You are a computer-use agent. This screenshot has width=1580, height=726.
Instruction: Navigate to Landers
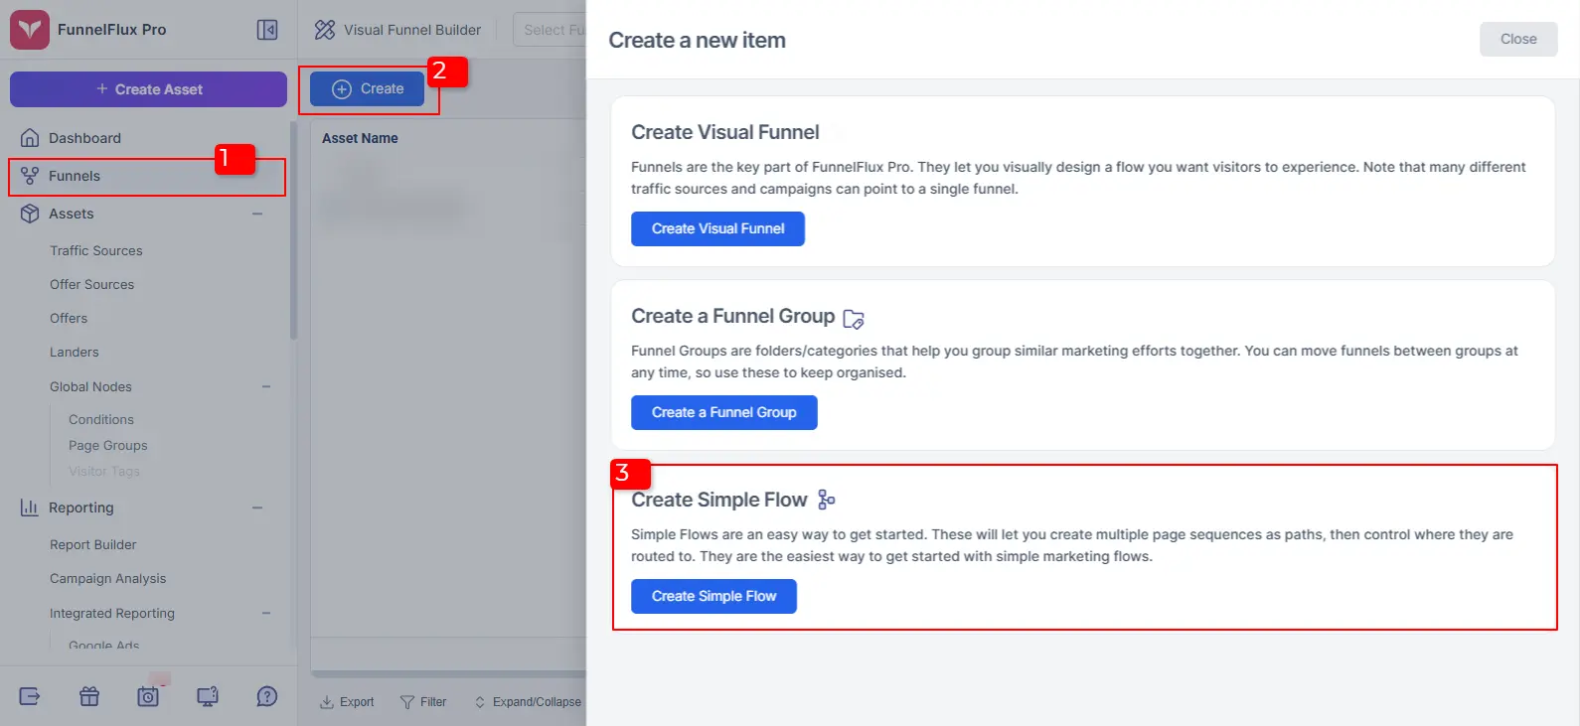point(75,353)
